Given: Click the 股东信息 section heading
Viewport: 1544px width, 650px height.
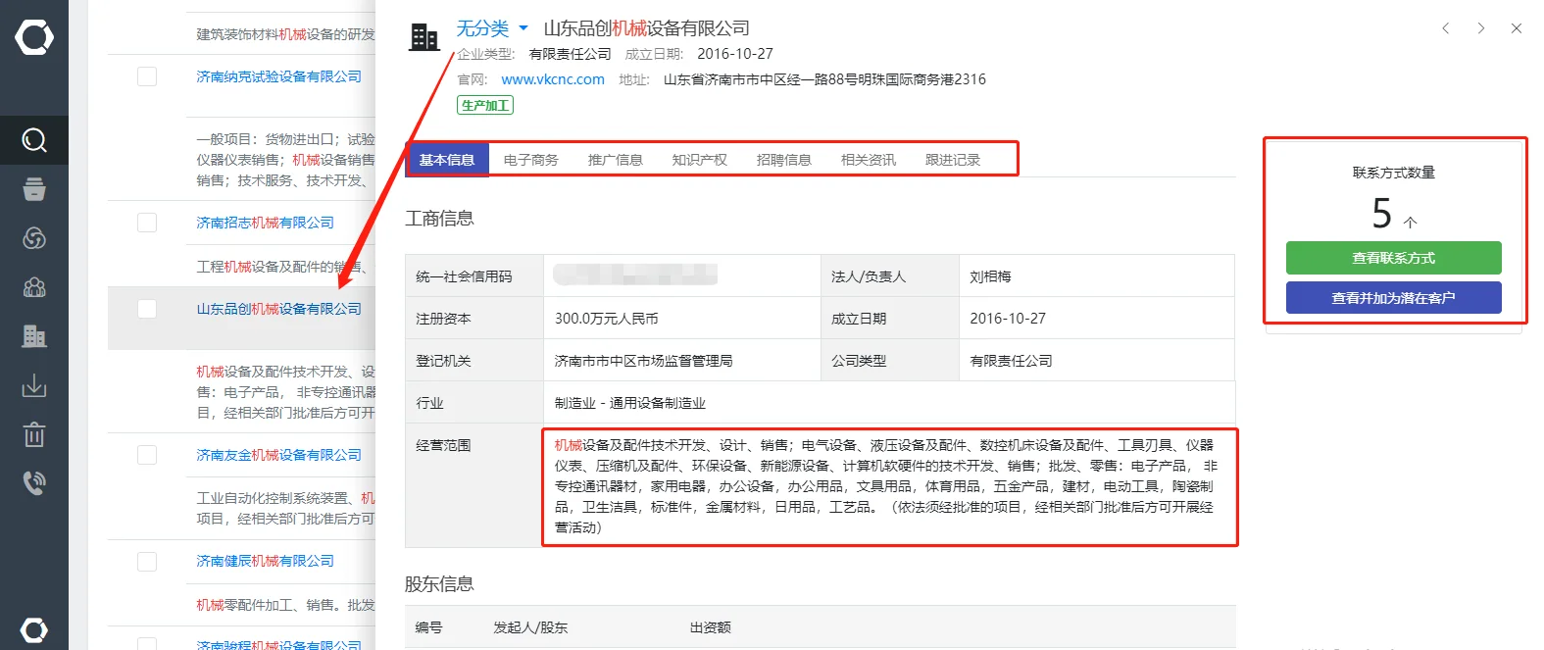Looking at the screenshot, I should click(x=439, y=584).
